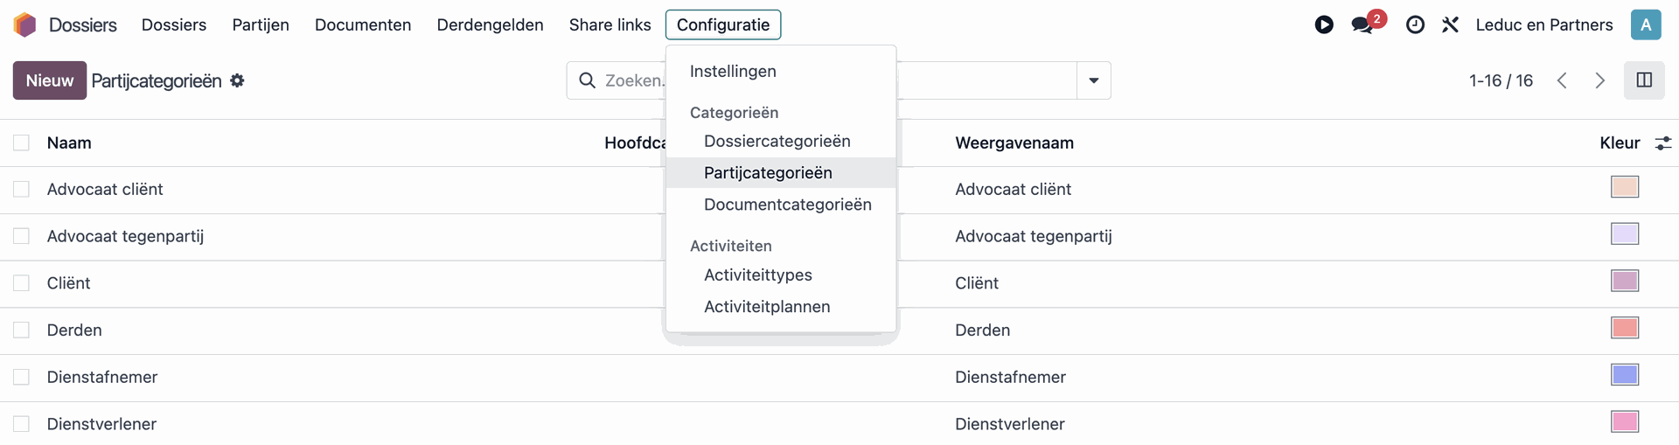Open the Derdengelden menu link
Image resolution: width=1679 pixels, height=445 pixels.
click(490, 24)
